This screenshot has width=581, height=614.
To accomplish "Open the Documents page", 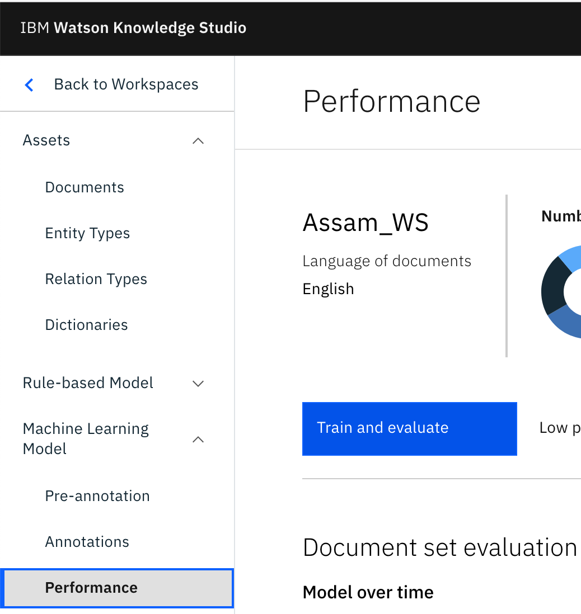I will tap(85, 187).
